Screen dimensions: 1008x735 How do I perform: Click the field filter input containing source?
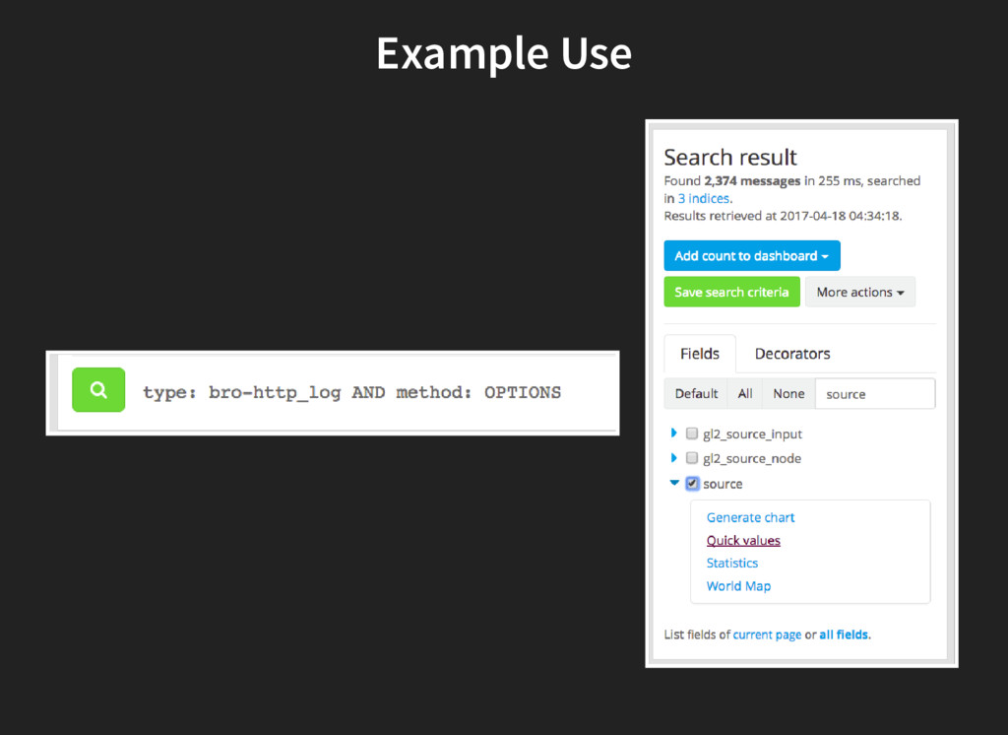[875, 394]
